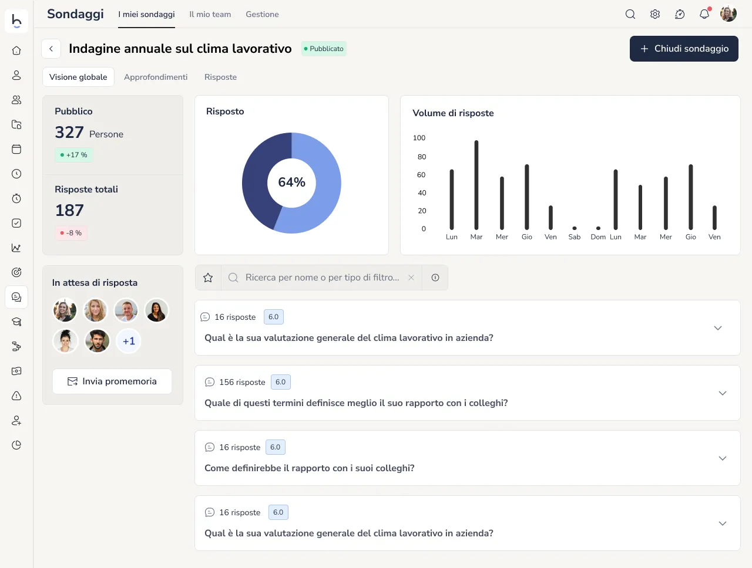752x568 pixels.
Task: Switch to I miei sondaggi tab
Action: point(146,14)
